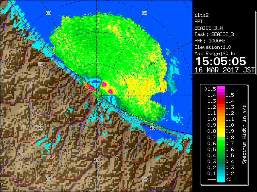Click the magenta echo blob closest to radar center offshore

(104, 84)
